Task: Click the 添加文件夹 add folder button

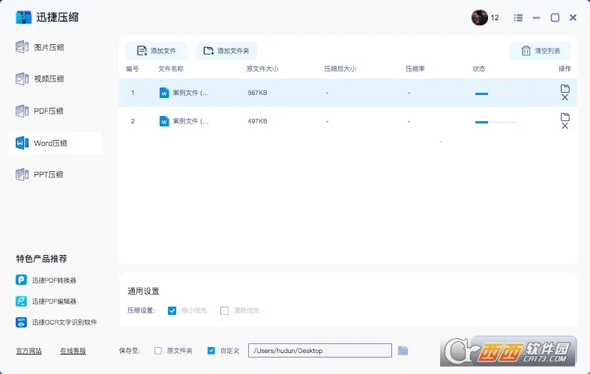Action: coord(226,51)
